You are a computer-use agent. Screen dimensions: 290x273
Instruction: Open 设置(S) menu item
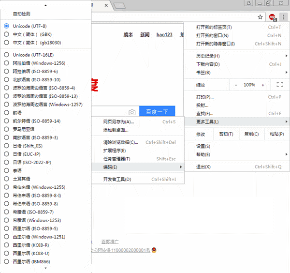pyautogui.click(x=237, y=146)
